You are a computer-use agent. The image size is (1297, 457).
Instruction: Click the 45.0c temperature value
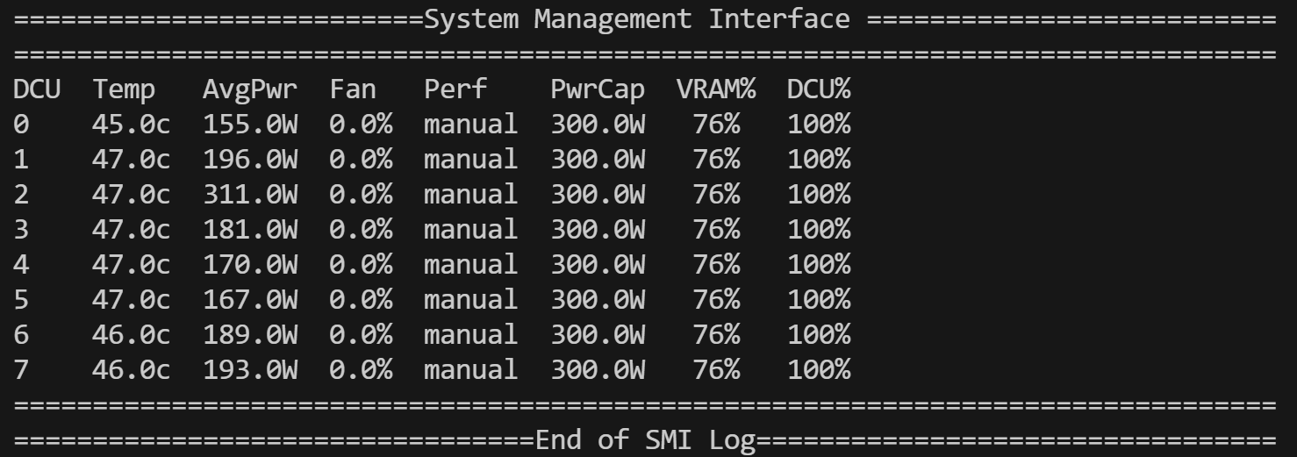pyautogui.click(x=132, y=125)
